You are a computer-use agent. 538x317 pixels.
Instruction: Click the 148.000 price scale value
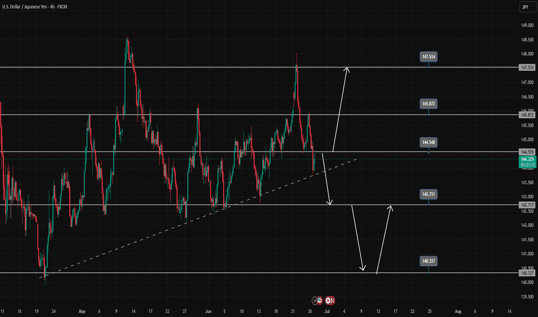528,54
